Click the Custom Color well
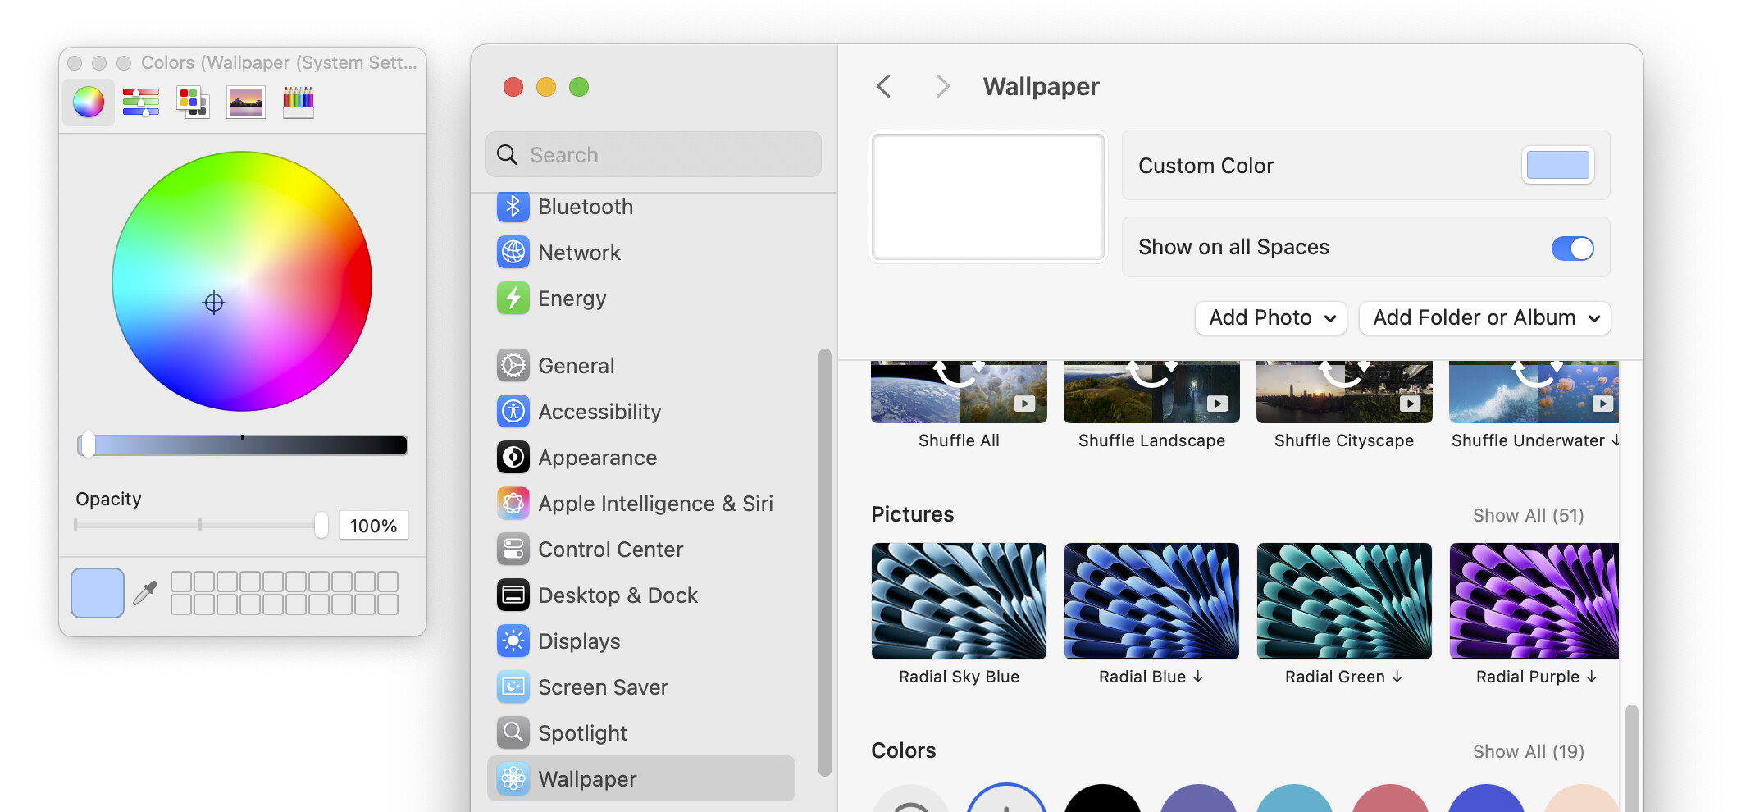 [x=1557, y=165]
